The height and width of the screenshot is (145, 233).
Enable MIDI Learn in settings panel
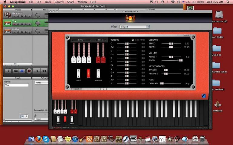[x=77, y=89]
